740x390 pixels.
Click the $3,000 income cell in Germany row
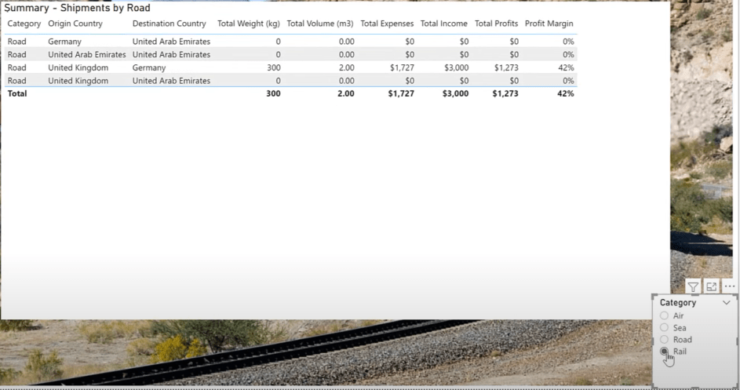457,67
